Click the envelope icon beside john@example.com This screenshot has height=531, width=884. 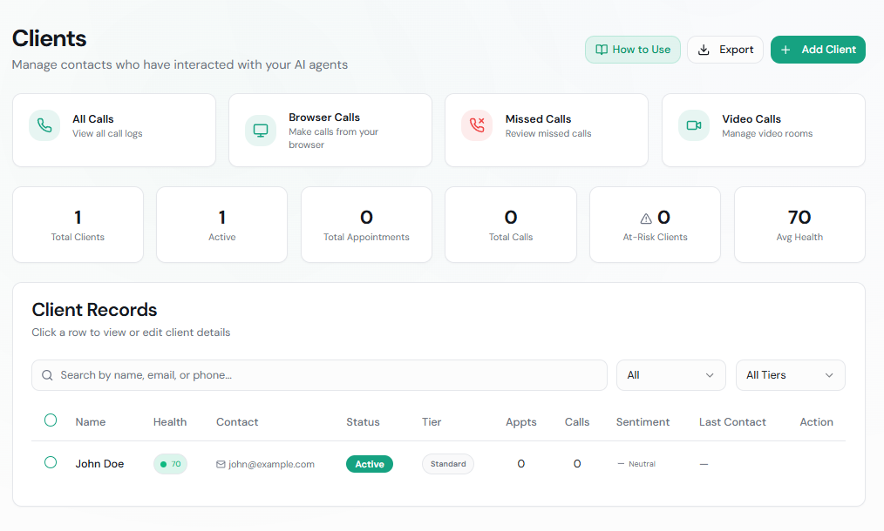[221, 464]
